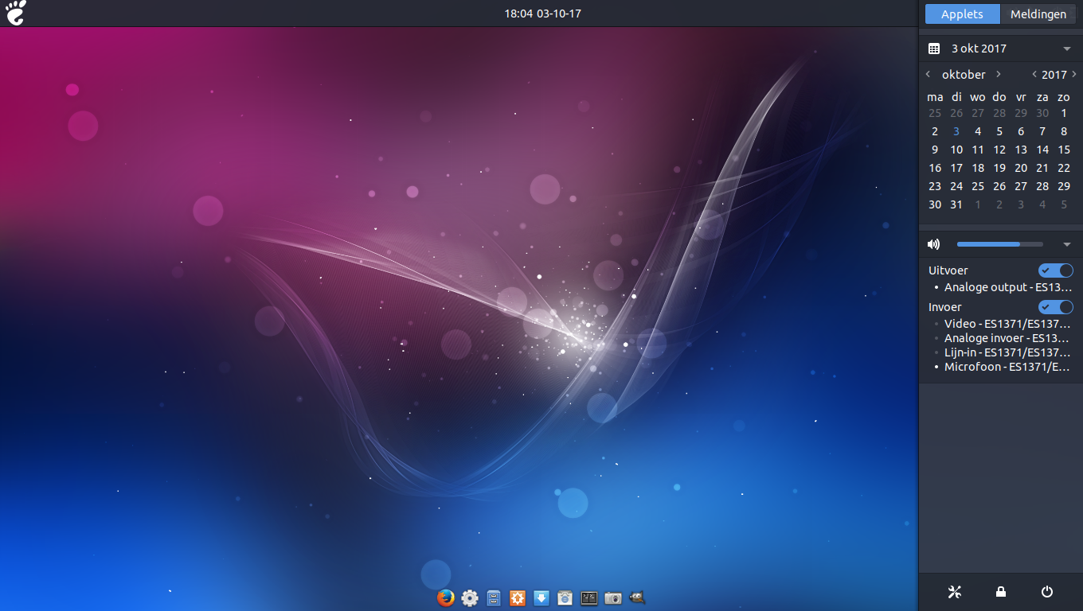Switch to the Applets tab
Screen dimensions: 1083x611
point(962,14)
